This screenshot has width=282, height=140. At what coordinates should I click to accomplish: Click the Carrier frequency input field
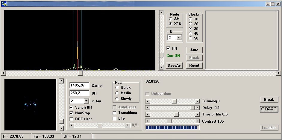pyautogui.click(x=79, y=86)
